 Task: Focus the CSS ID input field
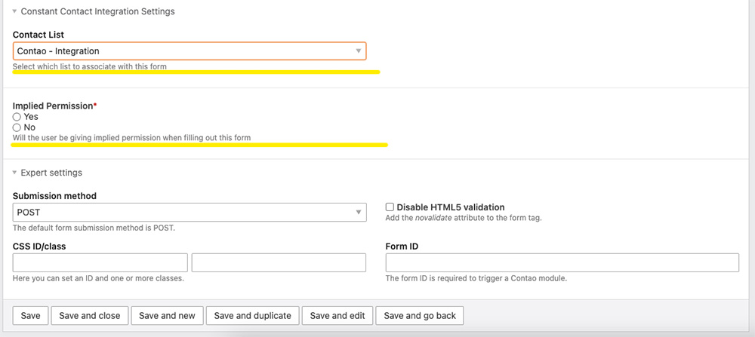pyautogui.click(x=100, y=262)
